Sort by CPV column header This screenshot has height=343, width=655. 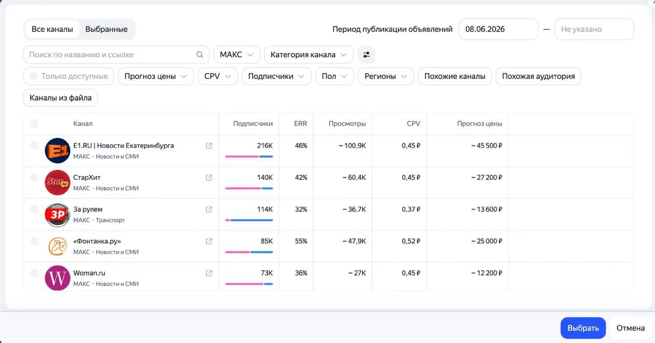413,124
